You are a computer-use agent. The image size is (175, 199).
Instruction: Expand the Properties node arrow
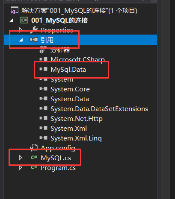(x=21, y=30)
